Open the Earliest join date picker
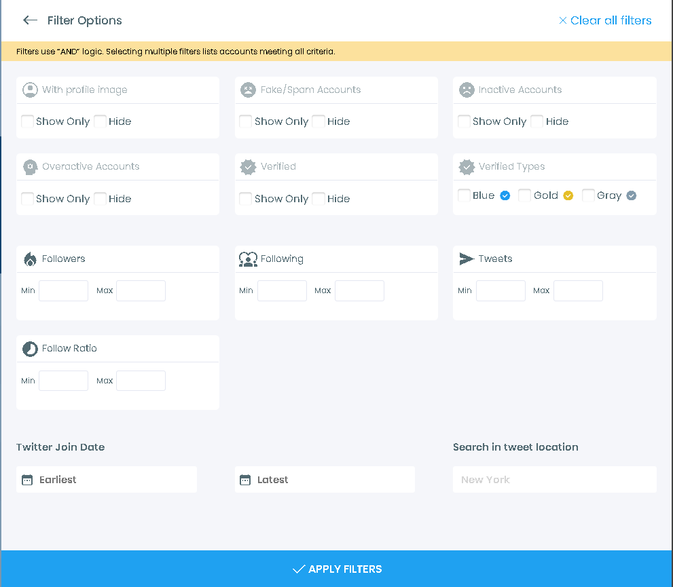Image resolution: width=673 pixels, height=587 pixels. pyautogui.click(x=106, y=479)
